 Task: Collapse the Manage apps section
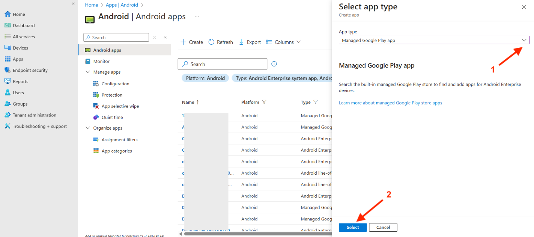[x=88, y=72]
